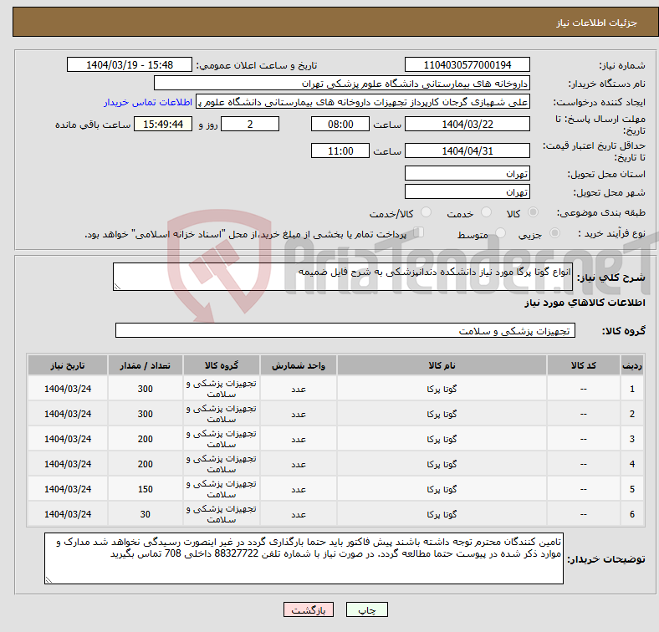
Task: Click remaining days field showing 2
Action: click(x=250, y=124)
